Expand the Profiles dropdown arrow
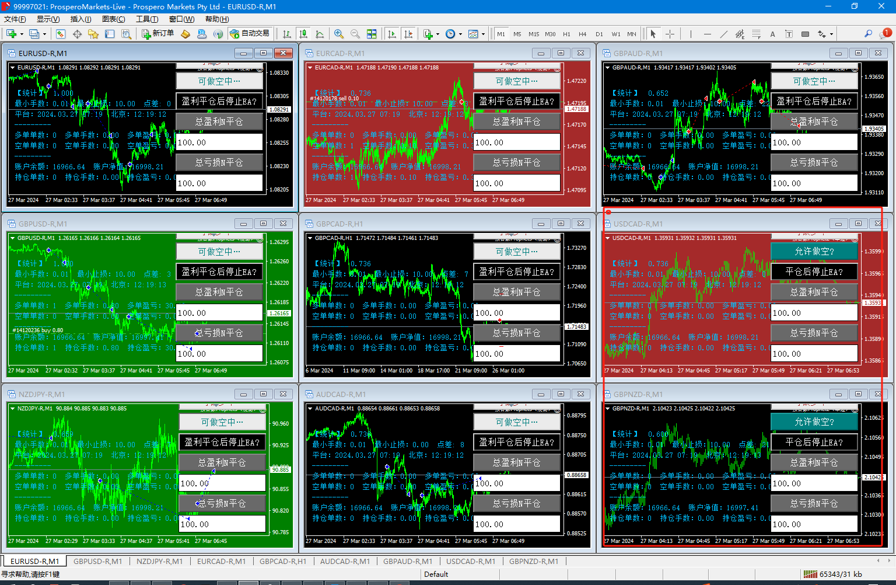This screenshot has width=896, height=585. 44,34
